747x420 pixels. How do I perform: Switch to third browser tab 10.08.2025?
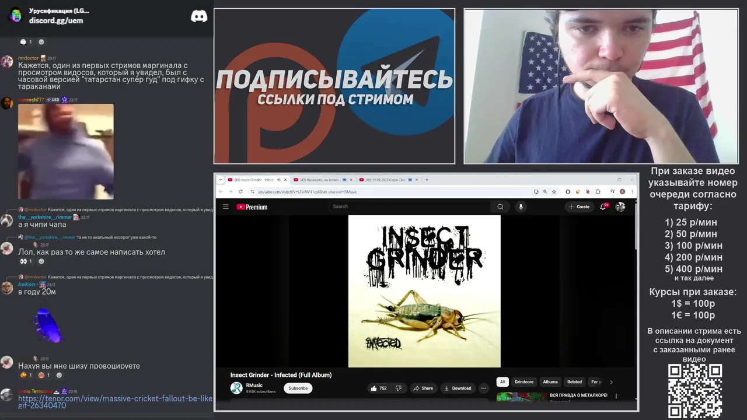[388, 180]
